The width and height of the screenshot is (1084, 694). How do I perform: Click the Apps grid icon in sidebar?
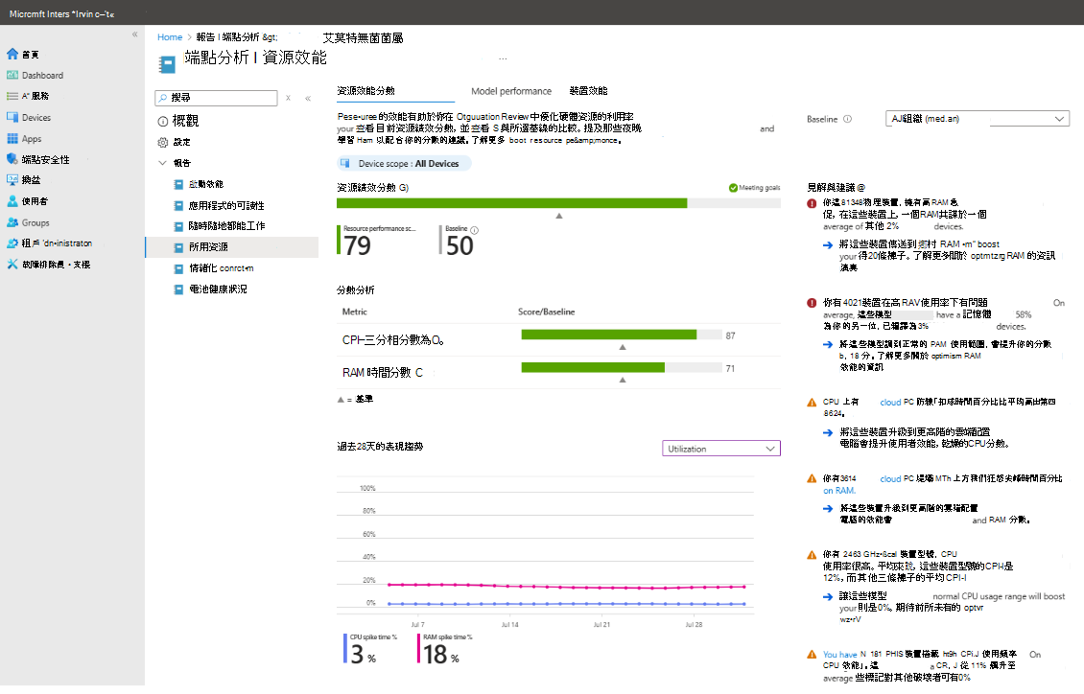pyautogui.click(x=12, y=139)
